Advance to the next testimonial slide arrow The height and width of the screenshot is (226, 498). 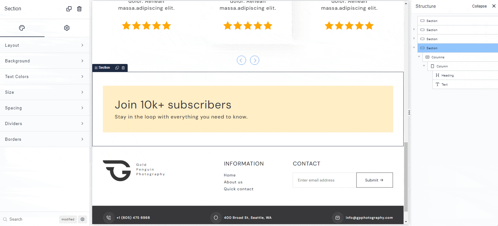(x=254, y=60)
